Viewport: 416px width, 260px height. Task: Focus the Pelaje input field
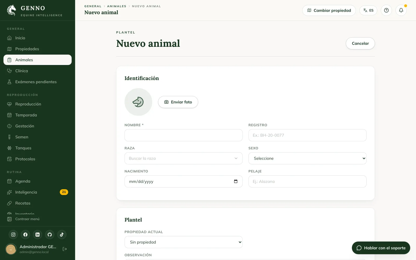coord(307,181)
